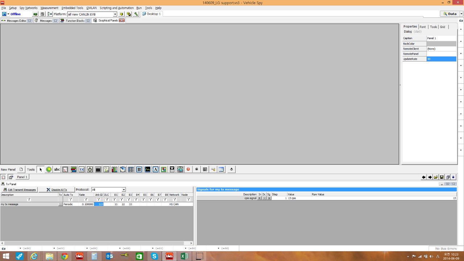Click the New Panel page icon
The image size is (464, 261).
coord(21,169)
